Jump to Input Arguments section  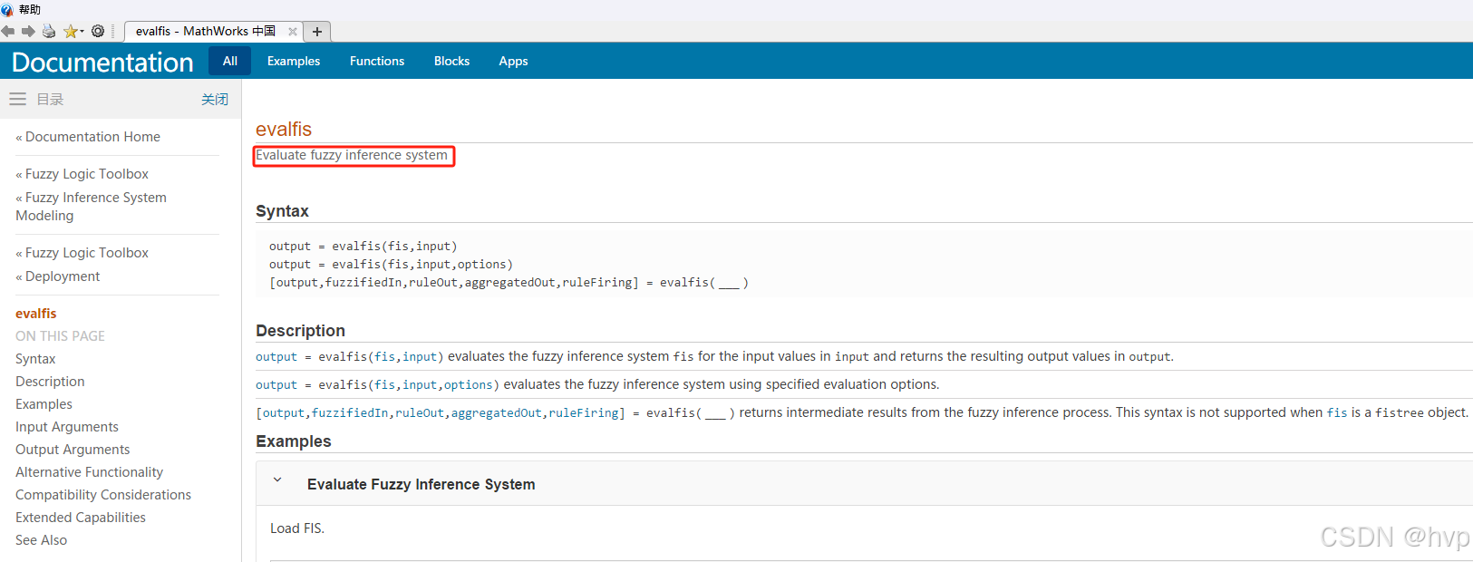click(x=67, y=427)
